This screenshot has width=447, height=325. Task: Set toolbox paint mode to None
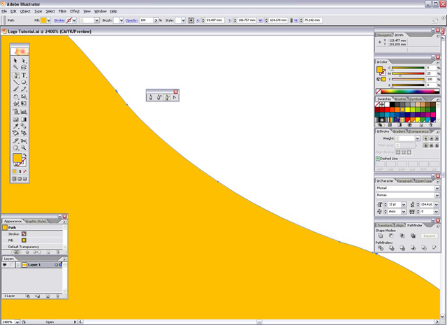pyautogui.click(x=25, y=171)
